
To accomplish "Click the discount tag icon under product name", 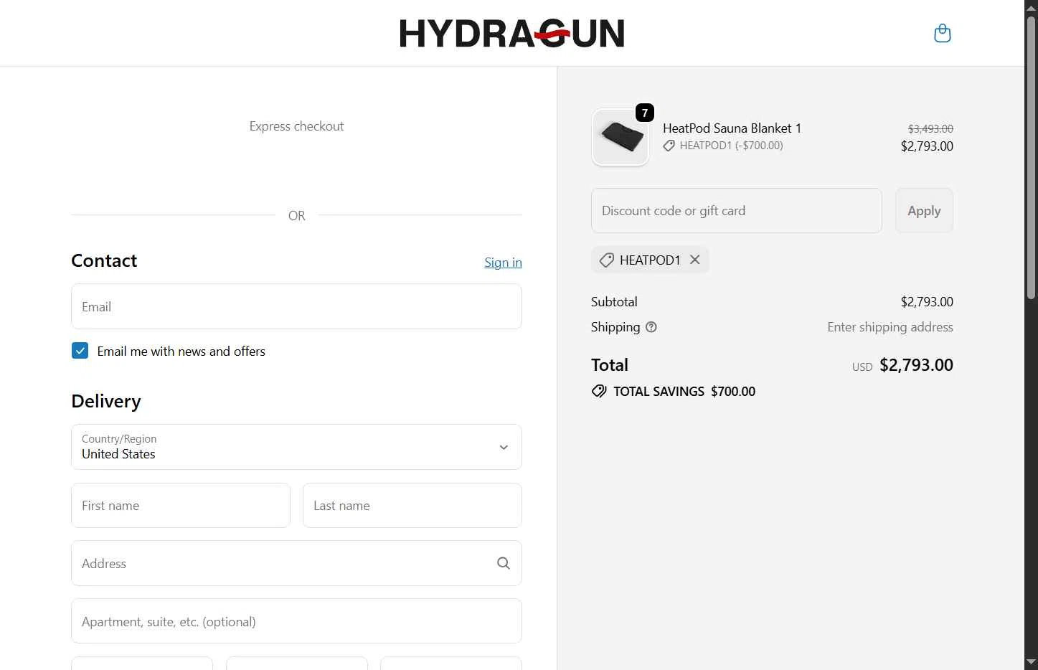I will [x=669, y=146].
